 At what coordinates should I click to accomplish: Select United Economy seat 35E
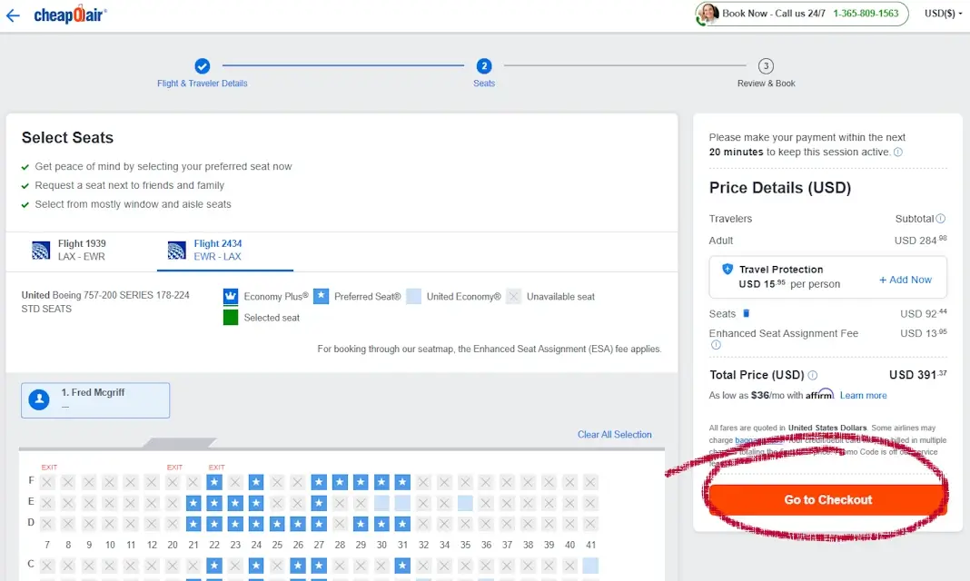click(x=465, y=503)
